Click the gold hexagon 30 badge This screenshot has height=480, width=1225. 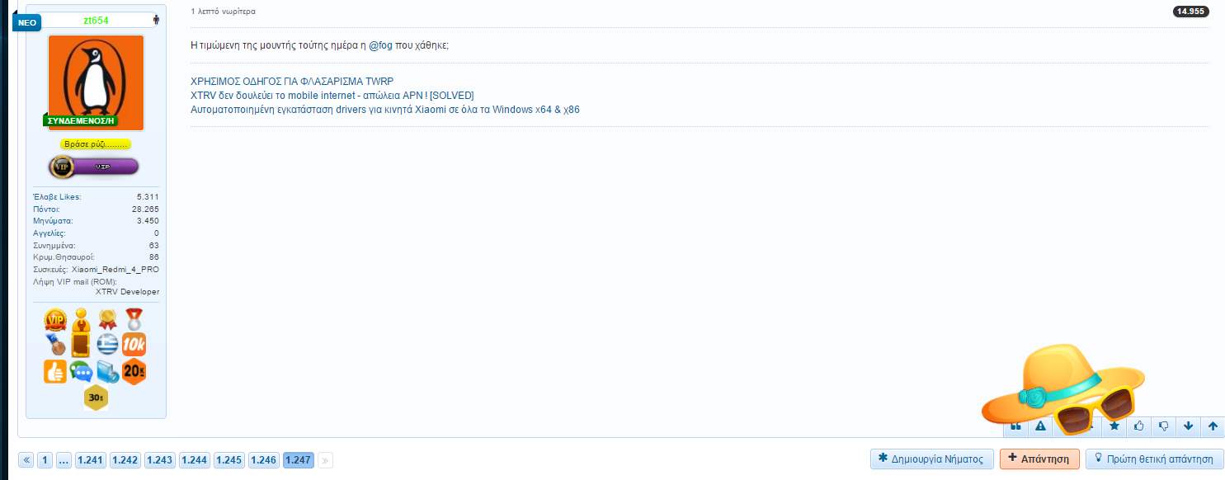(x=96, y=398)
